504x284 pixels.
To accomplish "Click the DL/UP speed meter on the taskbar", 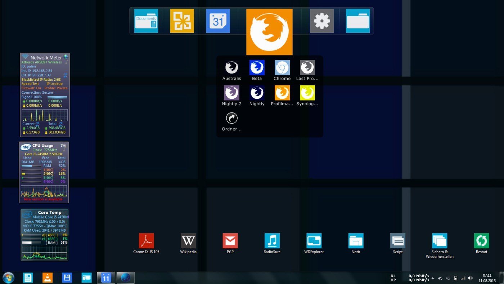I will tap(410, 278).
